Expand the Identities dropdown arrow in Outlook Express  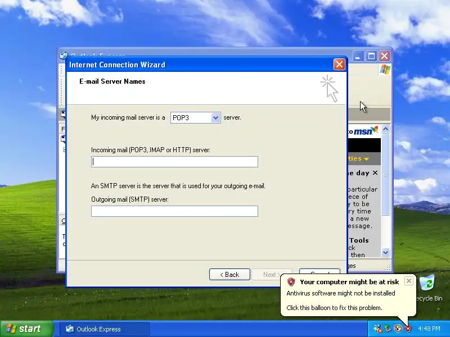point(367,159)
